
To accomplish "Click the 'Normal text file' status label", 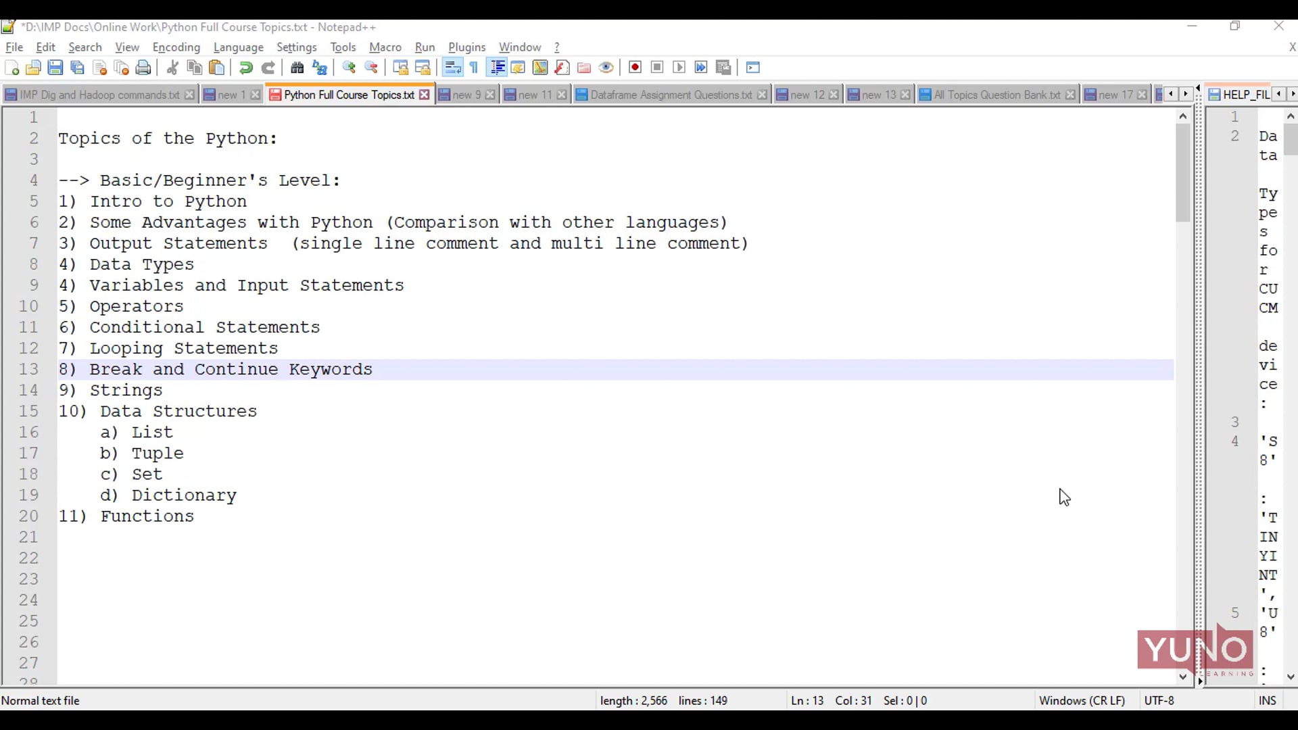I will tap(41, 701).
